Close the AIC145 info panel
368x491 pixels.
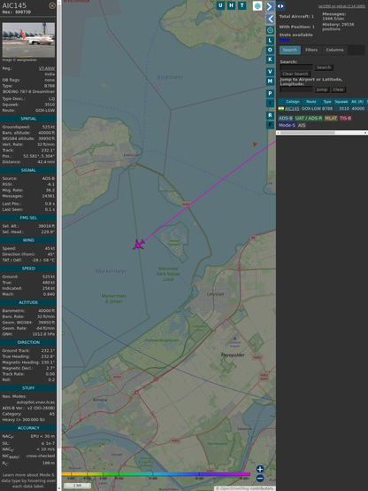(x=52, y=5)
